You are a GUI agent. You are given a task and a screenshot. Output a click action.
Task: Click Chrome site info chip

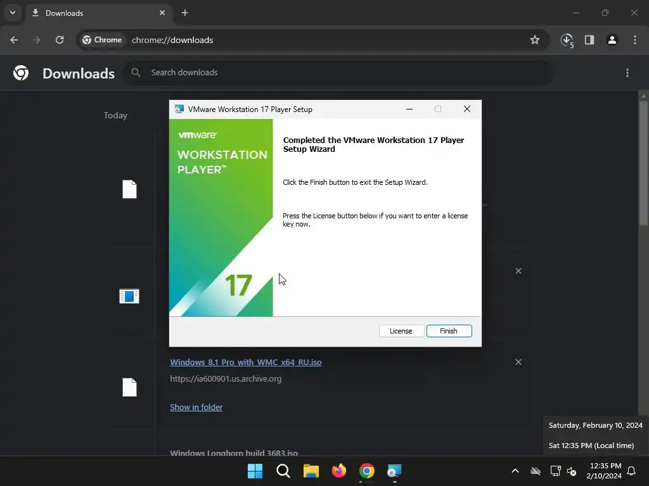coord(102,40)
